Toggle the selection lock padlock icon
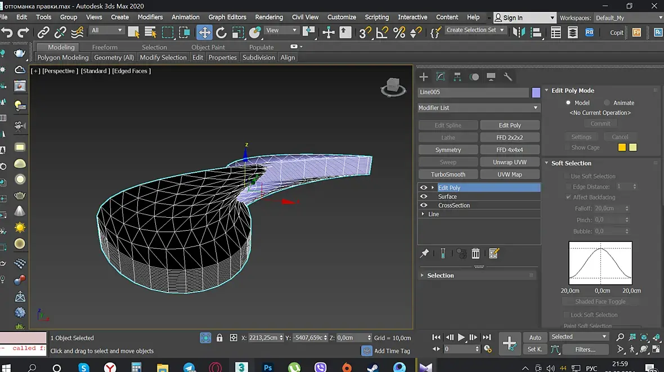Viewport: 664px width, 372px height. click(x=219, y=338)
